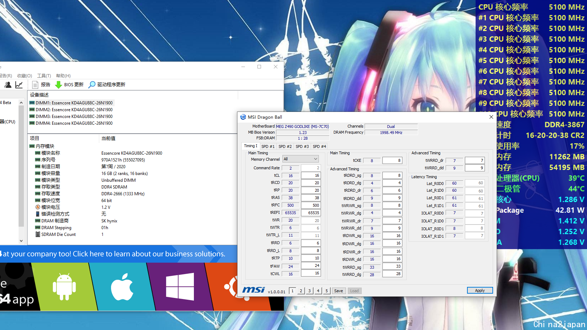
Task: Click the 设备描述 column header
Action: point(133,95)
